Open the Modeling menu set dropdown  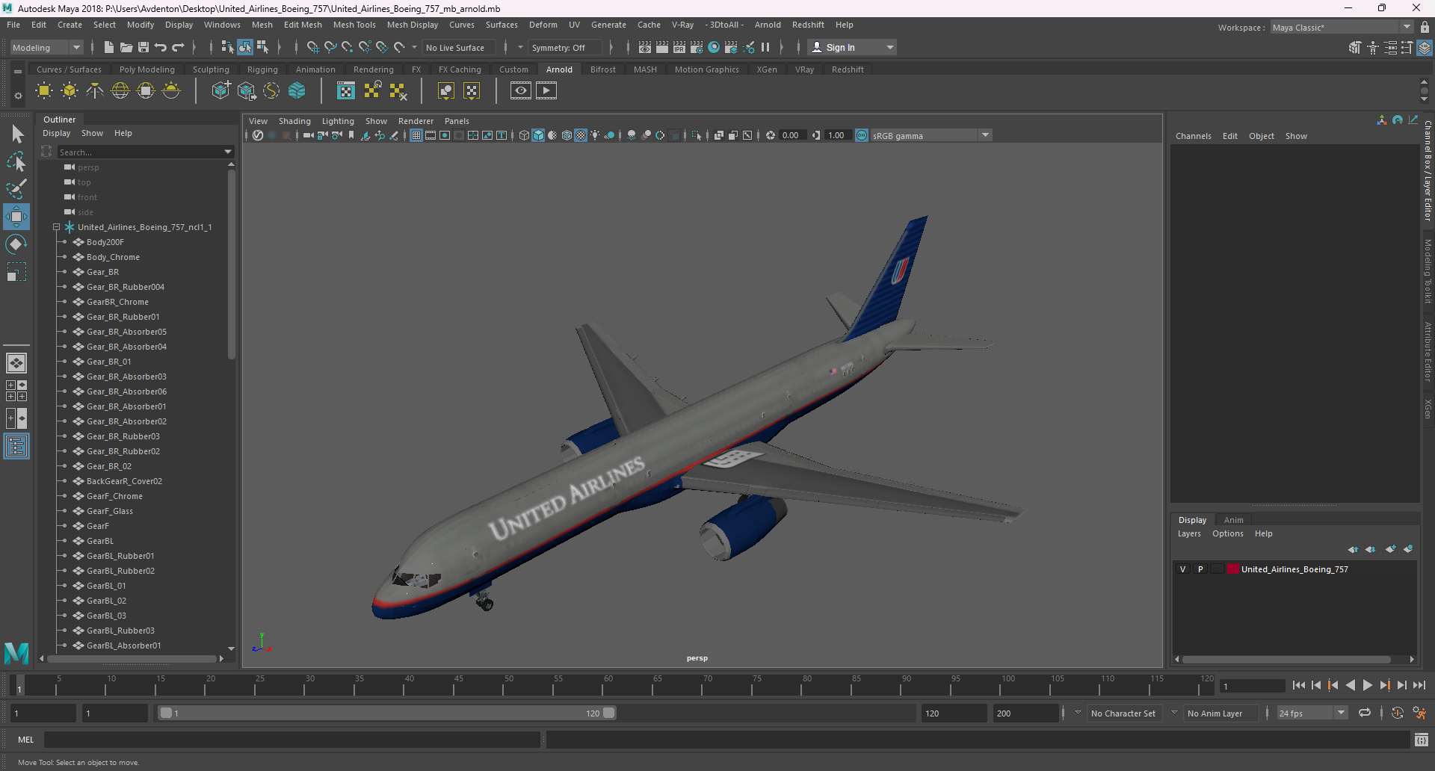(x=47, y=47)
